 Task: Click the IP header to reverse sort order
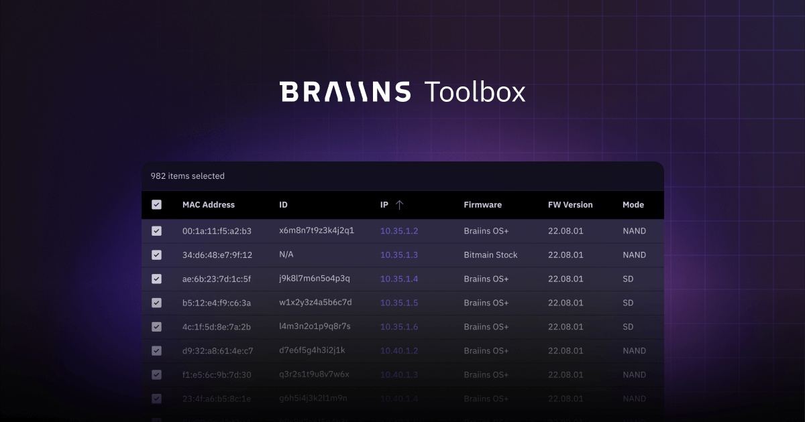coord(384,204)
